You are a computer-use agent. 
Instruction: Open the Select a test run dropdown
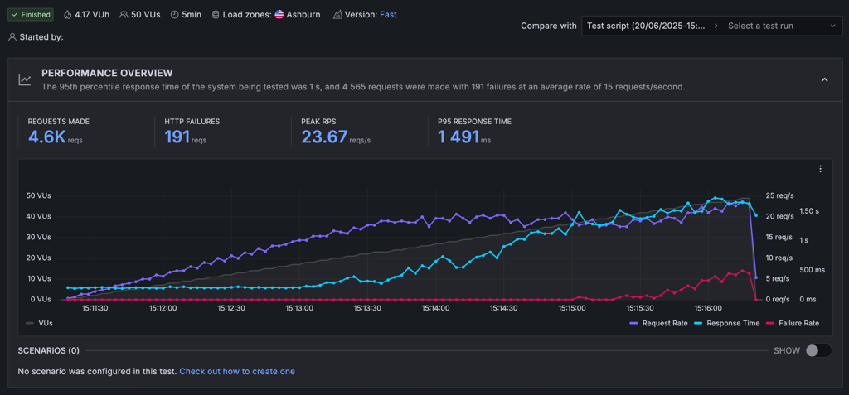tap(781, 26)
